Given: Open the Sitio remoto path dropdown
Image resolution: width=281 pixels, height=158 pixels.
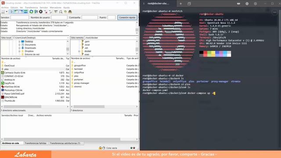Looking at the screenshot, I should (137, 38).
